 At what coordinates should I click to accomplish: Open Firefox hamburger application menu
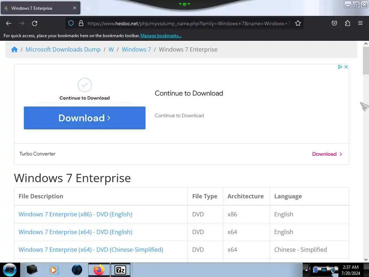coord(360,23)
